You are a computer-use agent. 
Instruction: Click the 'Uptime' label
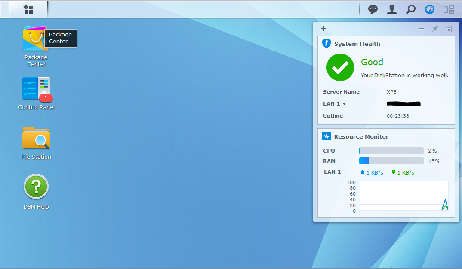point(333,116)
